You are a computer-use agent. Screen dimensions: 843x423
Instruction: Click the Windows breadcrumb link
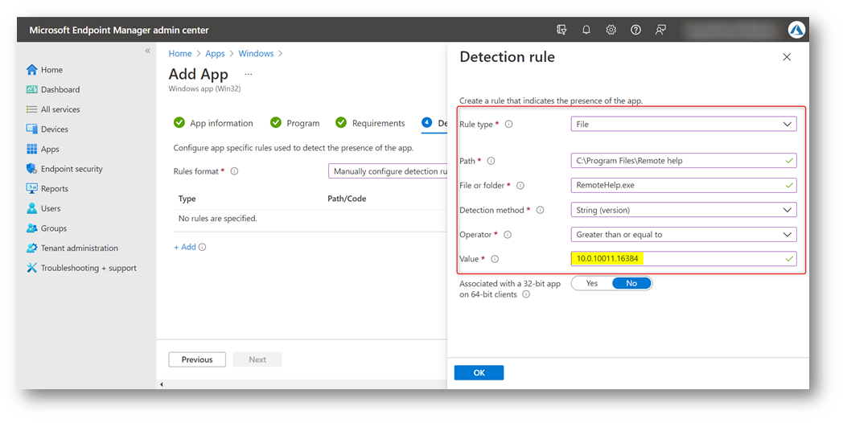[256, 54]
